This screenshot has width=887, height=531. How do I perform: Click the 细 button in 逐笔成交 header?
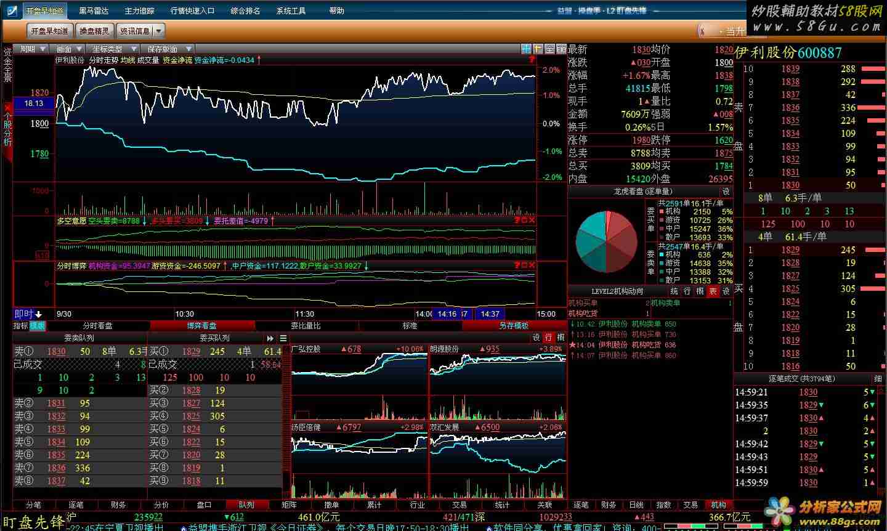click(878, 379)
